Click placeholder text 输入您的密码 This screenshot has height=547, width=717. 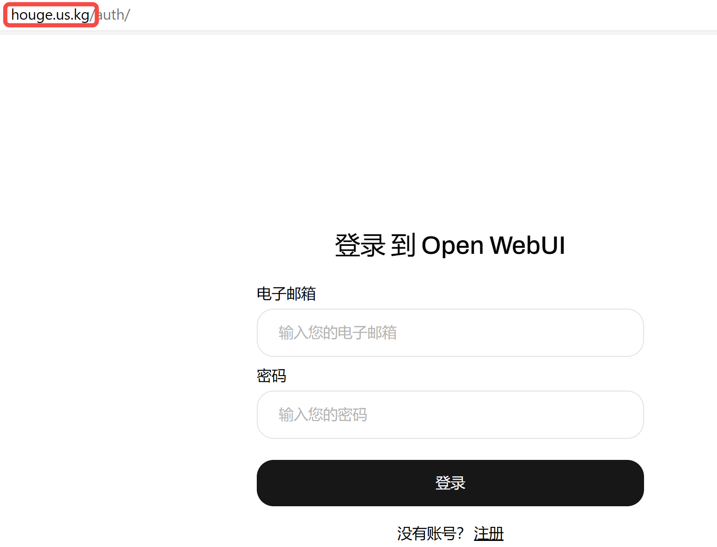(323, 414)
